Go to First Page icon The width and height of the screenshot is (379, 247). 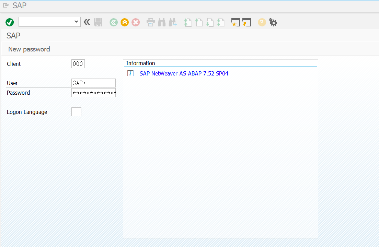(188, 22)
